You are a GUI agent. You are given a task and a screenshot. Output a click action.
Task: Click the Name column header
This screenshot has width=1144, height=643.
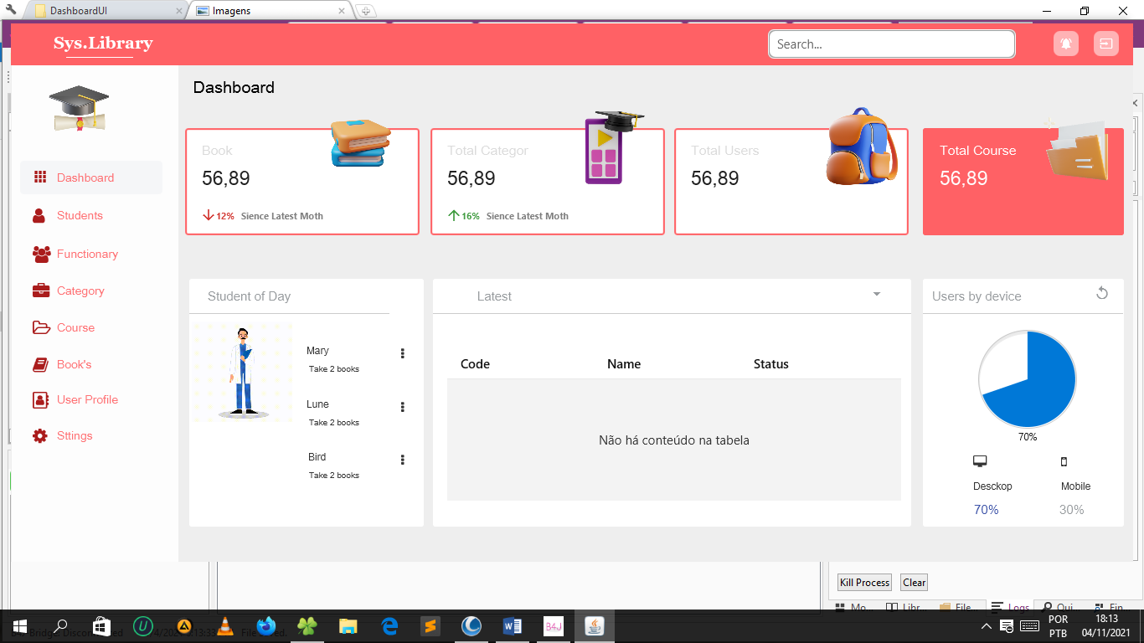point(624,364)
